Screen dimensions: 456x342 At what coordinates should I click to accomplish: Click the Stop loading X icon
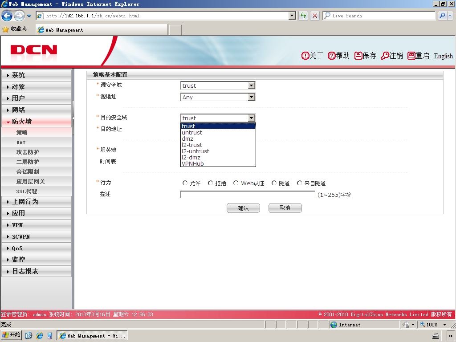tap(315, 16)
